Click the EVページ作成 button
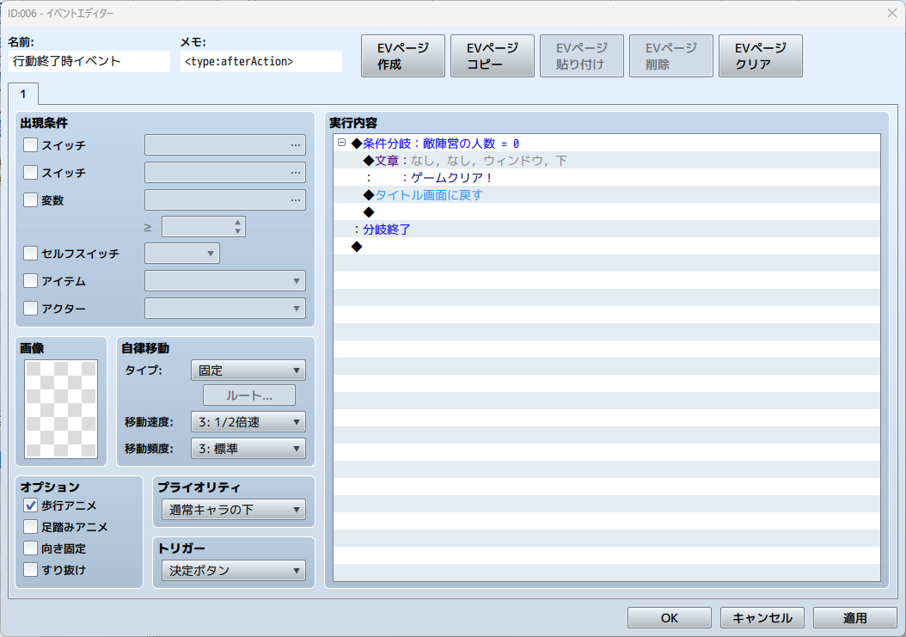906x637 pixels. pyautogui.click(x=403, y=56)
